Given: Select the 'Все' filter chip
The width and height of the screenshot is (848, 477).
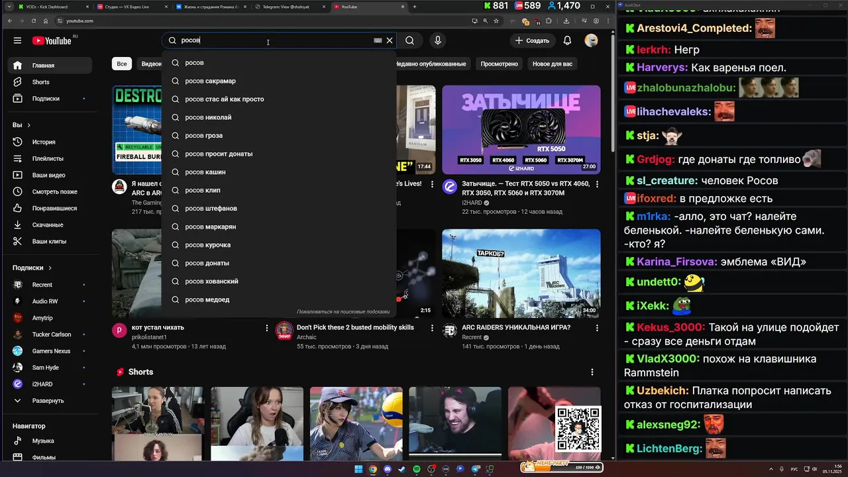Looking at the screenshot, I should (122, 64).
